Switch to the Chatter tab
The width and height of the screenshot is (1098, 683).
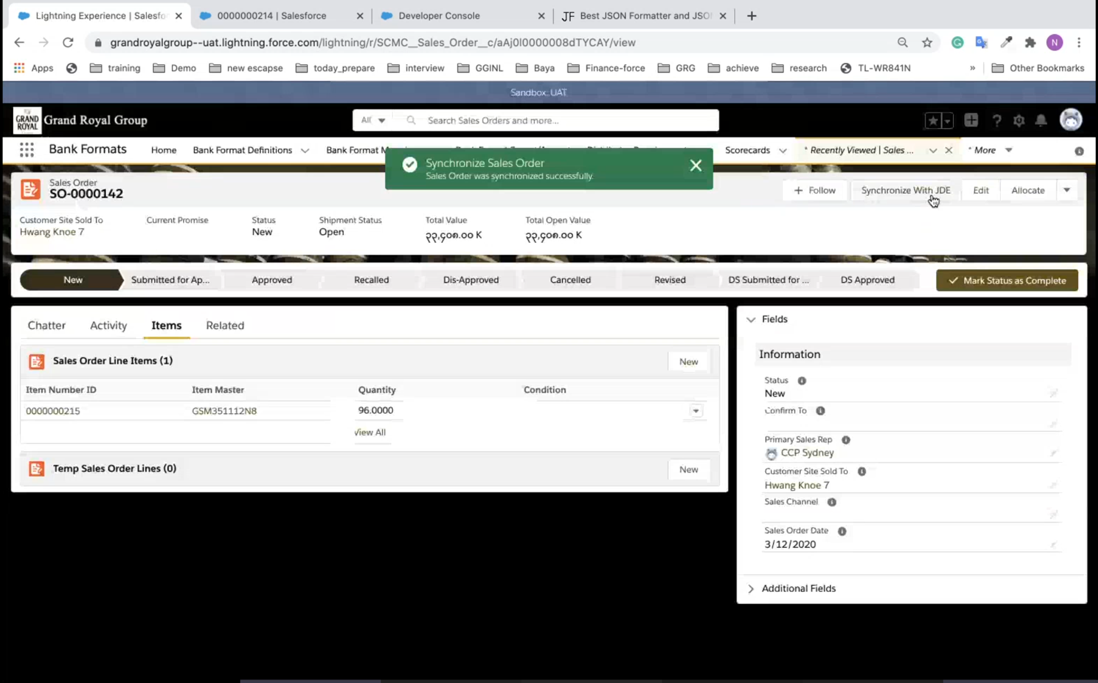click(x=47, y=326)
